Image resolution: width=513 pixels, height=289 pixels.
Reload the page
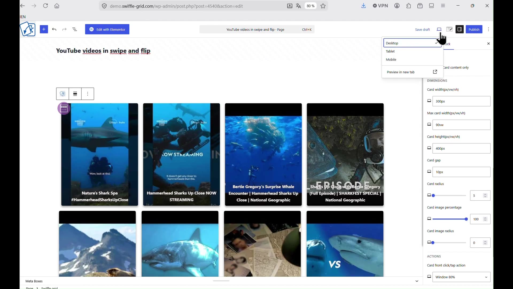[x=46, y=6]
